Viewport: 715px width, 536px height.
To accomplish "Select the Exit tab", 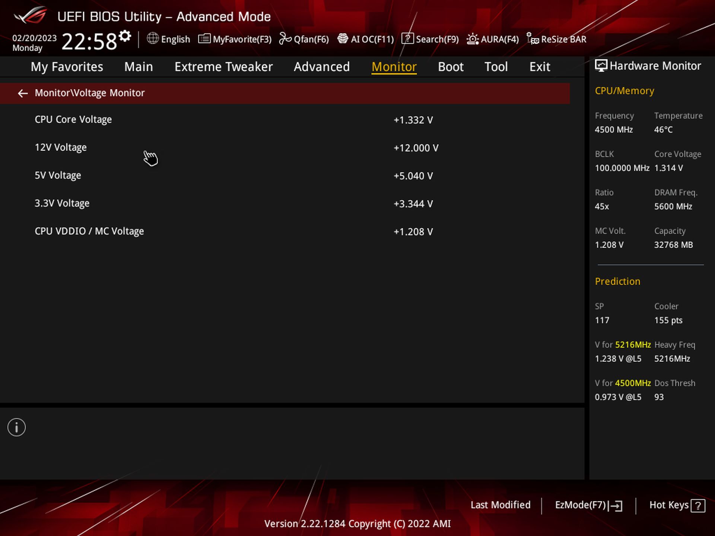I will click(x=540, y=67).
